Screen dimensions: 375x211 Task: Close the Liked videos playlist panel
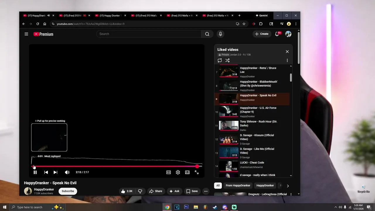click(287, 52)
